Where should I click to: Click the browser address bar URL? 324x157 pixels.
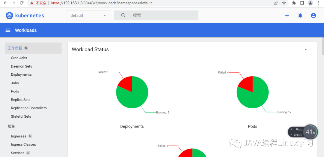point(101,3)
